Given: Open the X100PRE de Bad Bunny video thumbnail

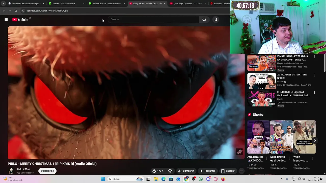Looking at the screenshot, I should point(262,98).
